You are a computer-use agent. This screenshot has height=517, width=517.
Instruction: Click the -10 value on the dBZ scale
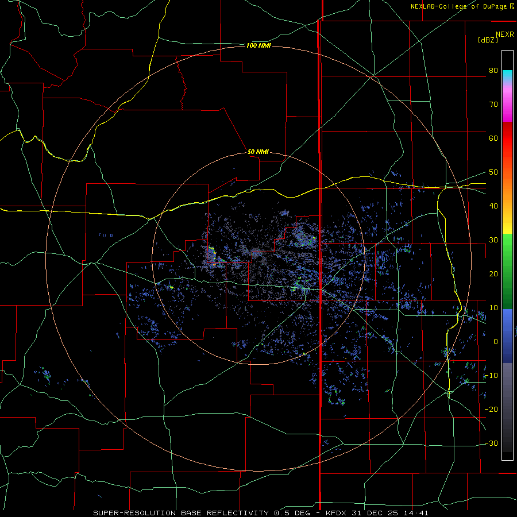pyautogui.click(x=491, y=376)
